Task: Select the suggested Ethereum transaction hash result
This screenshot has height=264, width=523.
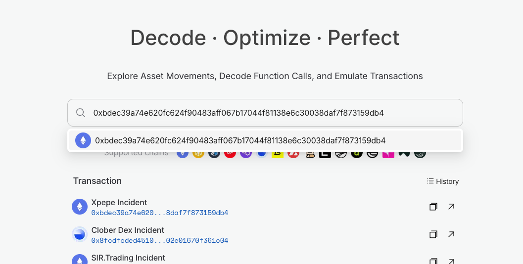Action: coord(240,140)
